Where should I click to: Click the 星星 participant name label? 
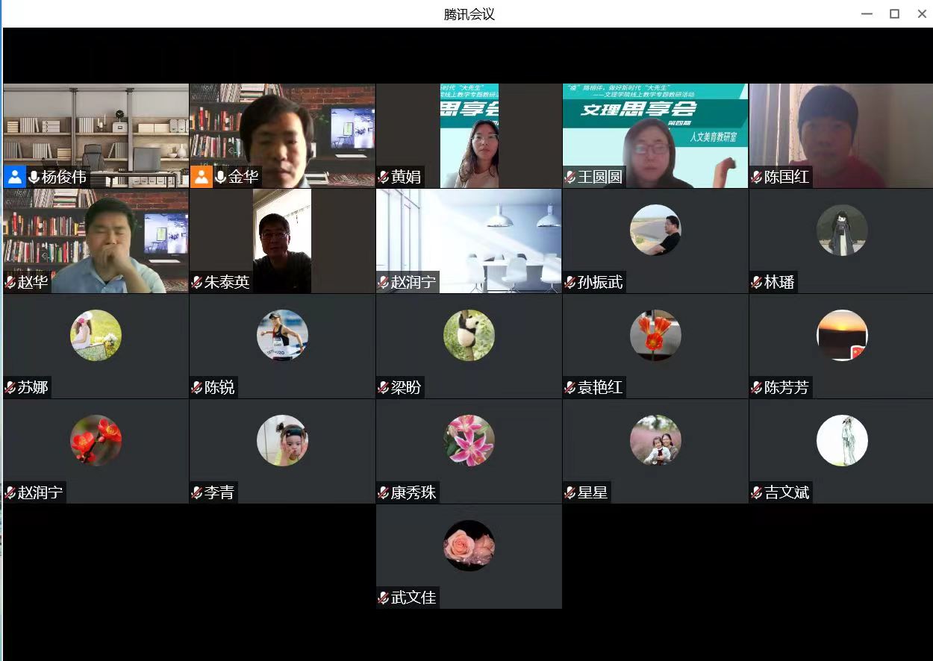pos(592,493)
